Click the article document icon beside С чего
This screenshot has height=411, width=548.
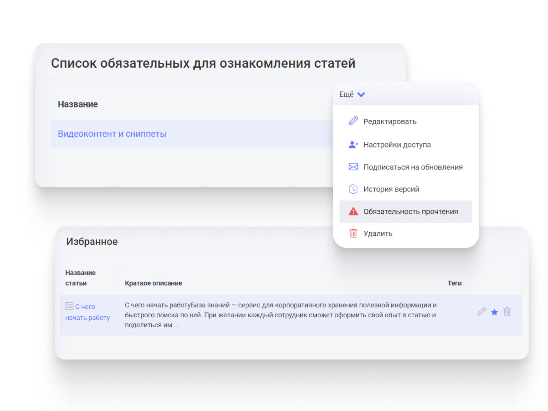click(69, 306)
